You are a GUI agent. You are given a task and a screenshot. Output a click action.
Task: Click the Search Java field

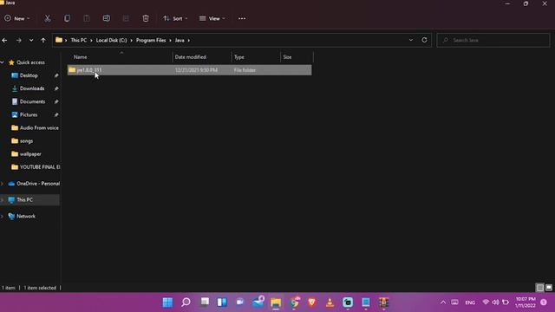click(x=493, y=41)
